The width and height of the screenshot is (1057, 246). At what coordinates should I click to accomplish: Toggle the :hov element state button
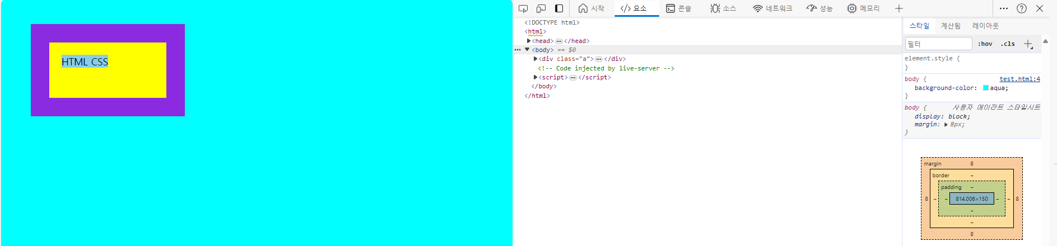(985, 44)
